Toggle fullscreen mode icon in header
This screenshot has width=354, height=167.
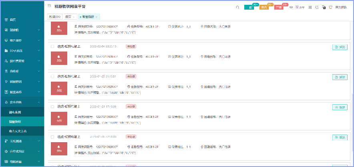point(310,7)
